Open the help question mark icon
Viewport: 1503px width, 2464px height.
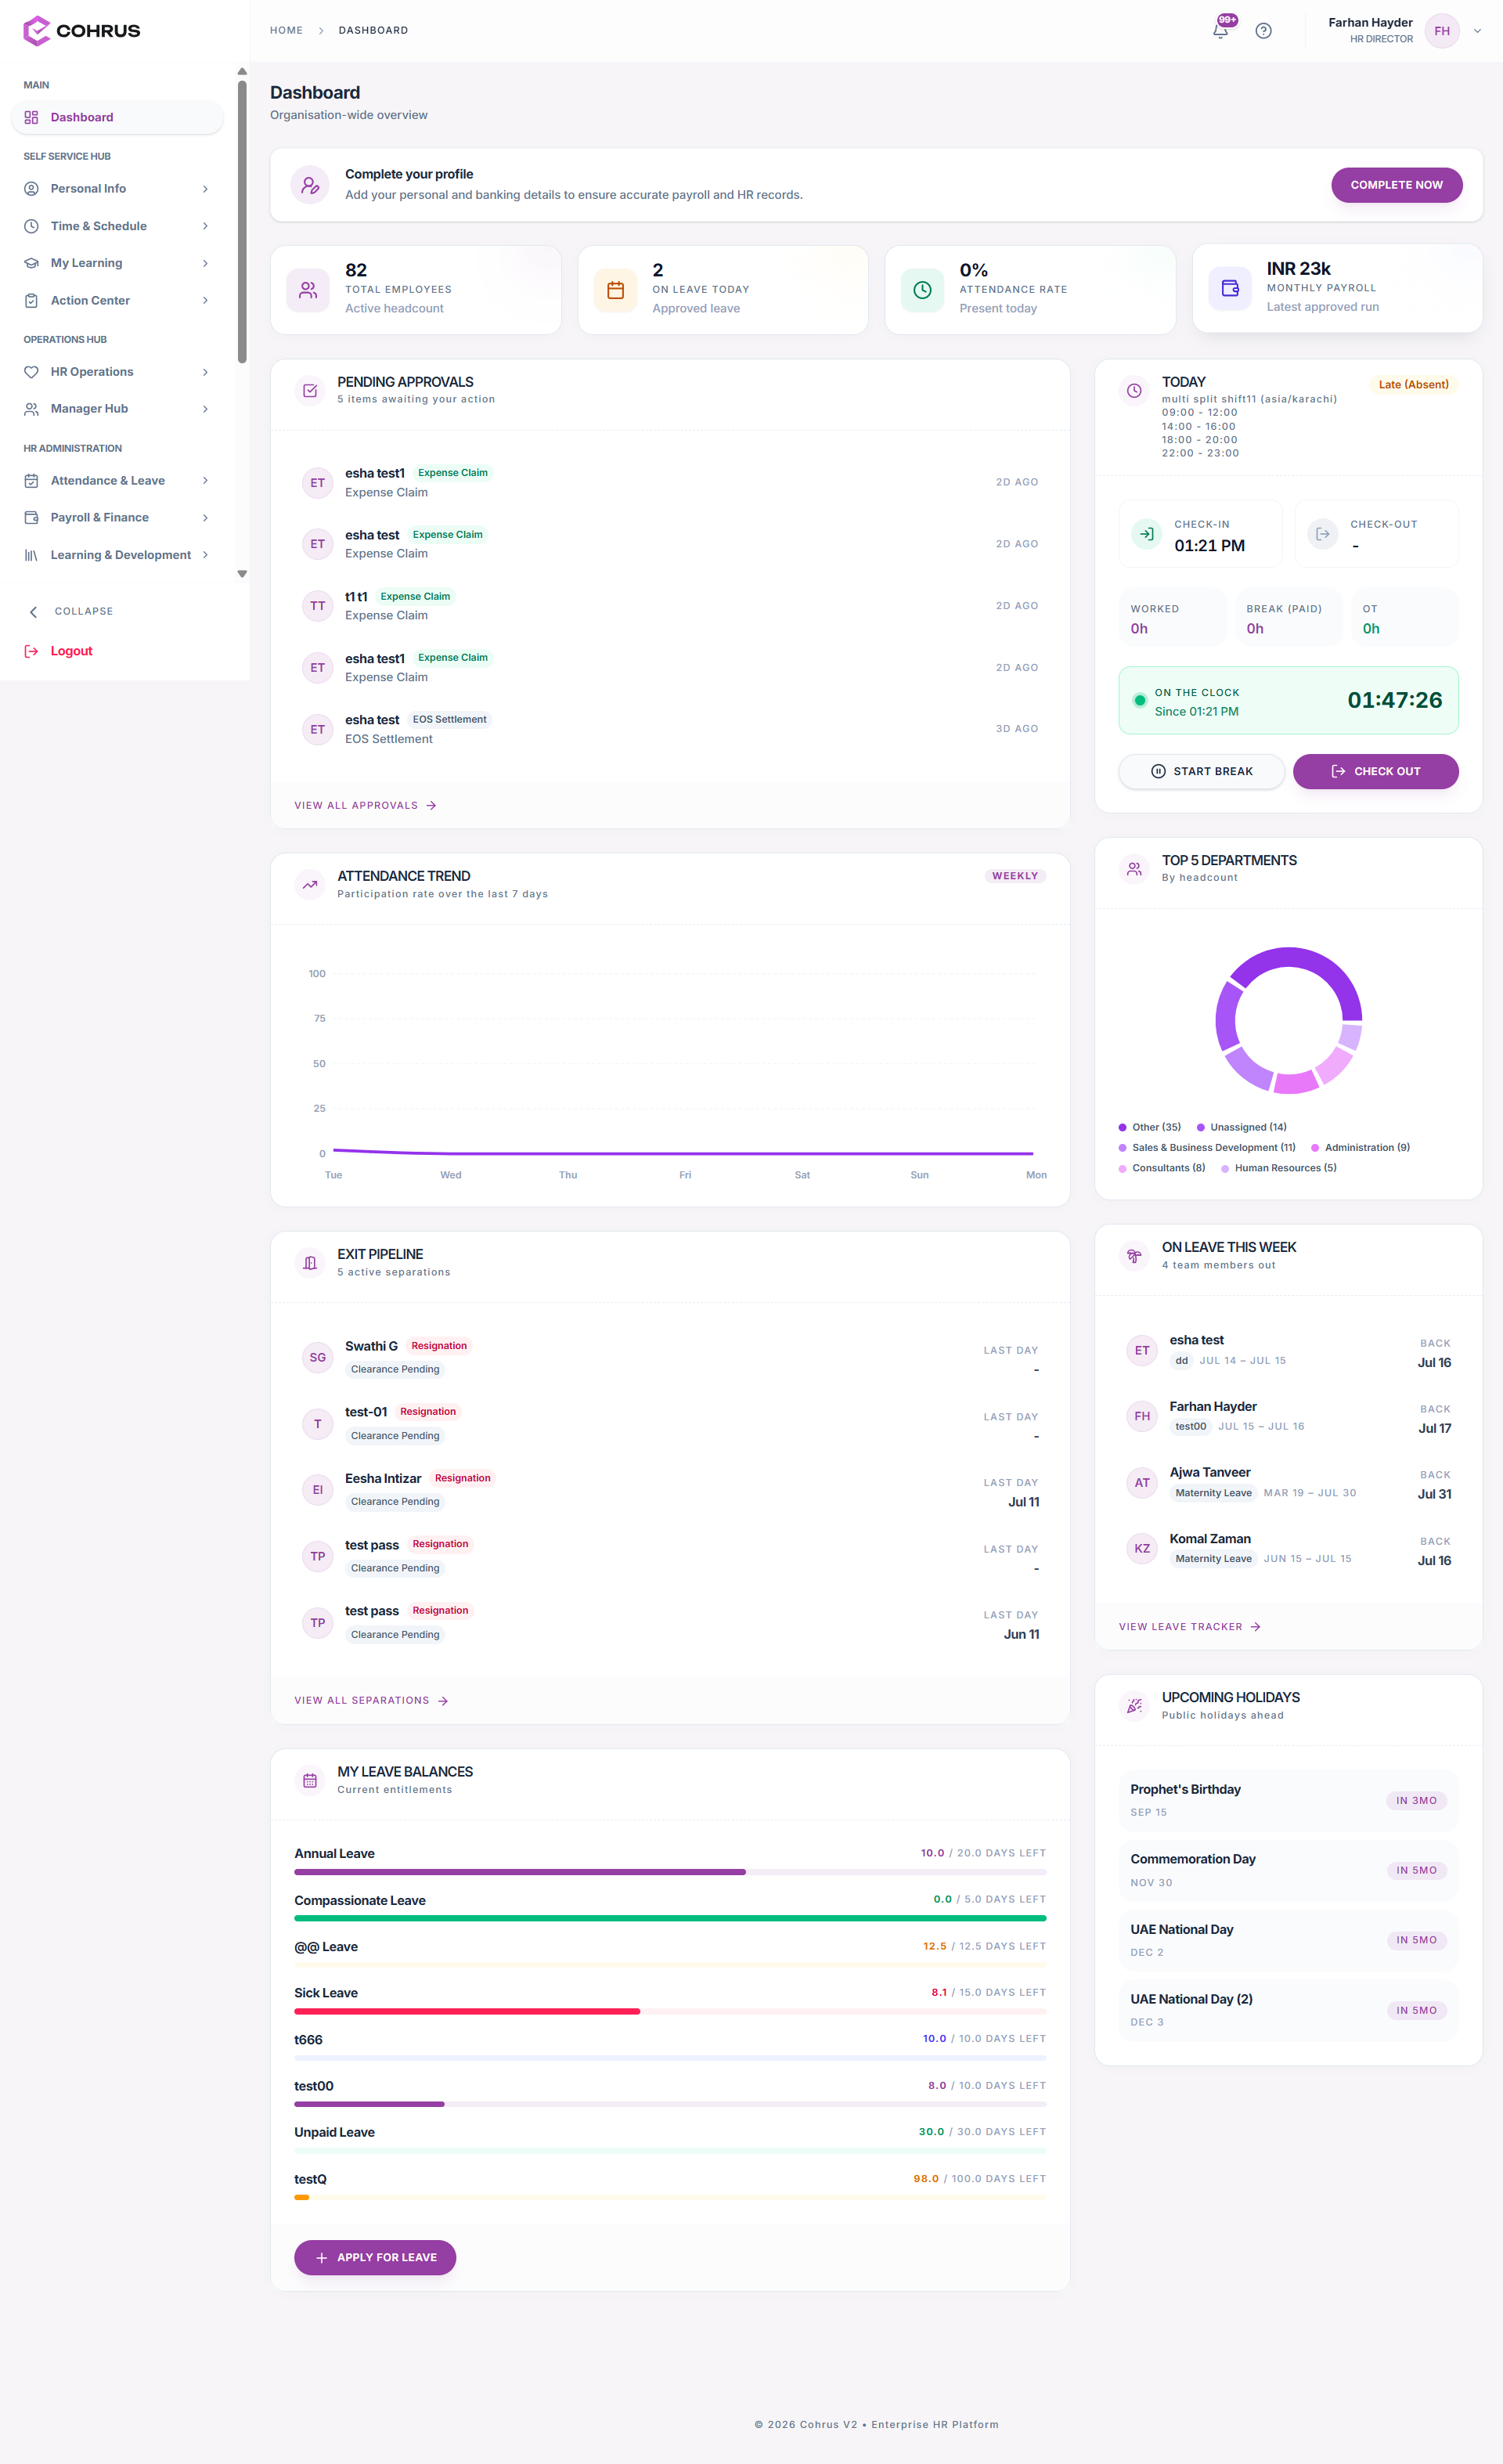click(x=1263, y=31)
